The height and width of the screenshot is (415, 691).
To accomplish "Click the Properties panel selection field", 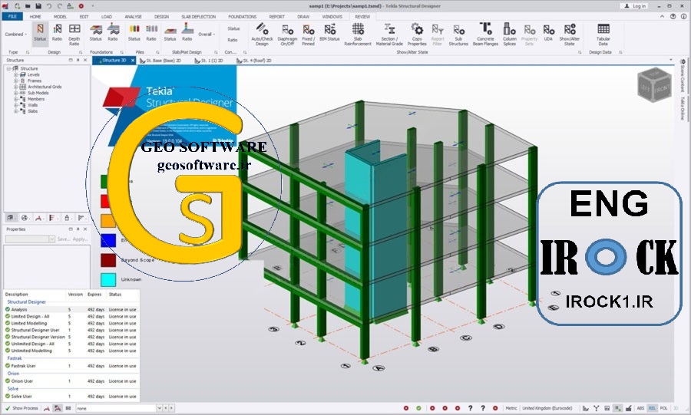I will (x=30, y=239).
